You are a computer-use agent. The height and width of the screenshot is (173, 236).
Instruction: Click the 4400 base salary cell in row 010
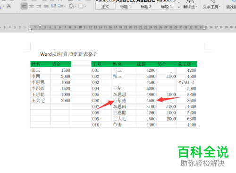point(146,125)
